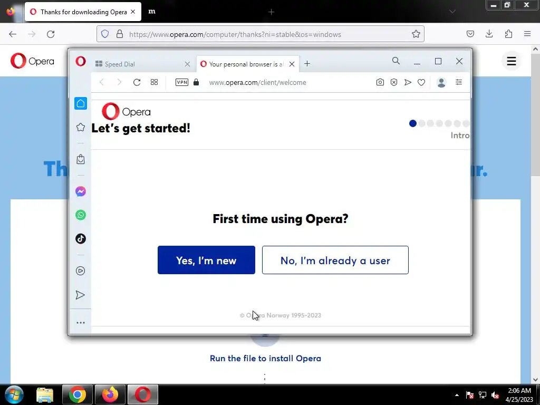
Task: Open WhatsApp in Opera sidebar
Action: (x=81, y=215)
